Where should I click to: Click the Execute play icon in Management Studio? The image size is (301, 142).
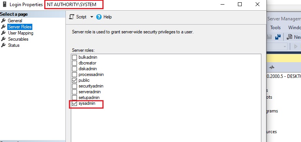[x=296, y=46]
